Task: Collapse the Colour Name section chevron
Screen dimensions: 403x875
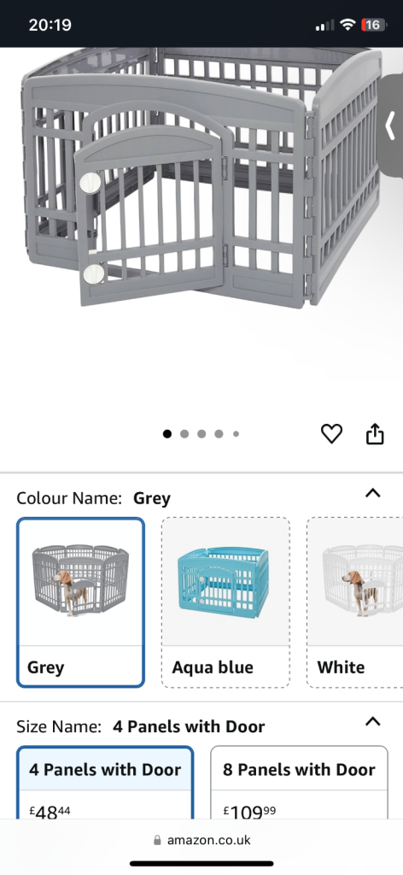Action: (x=372, y=493)
